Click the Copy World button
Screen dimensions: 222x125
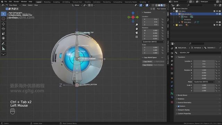click(147, 62)
